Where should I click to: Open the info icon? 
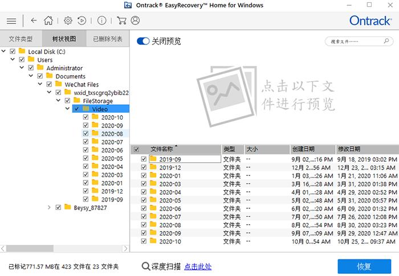[x=101, y=20]
